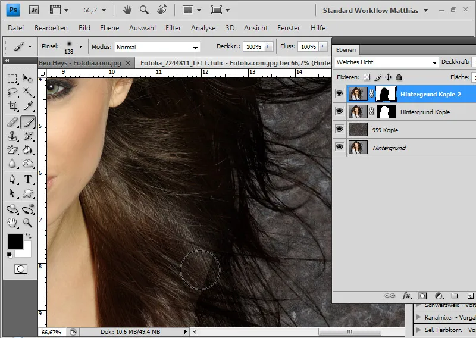Select the Pen tool
476x338 pixels.
click(x=12, y=179)
